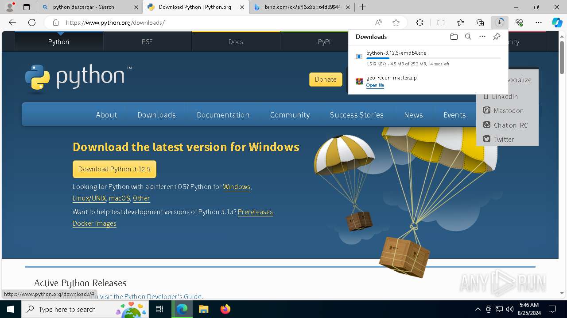Open the About menu
This screenshot has height=318, width=567.
tap(106, 115)
